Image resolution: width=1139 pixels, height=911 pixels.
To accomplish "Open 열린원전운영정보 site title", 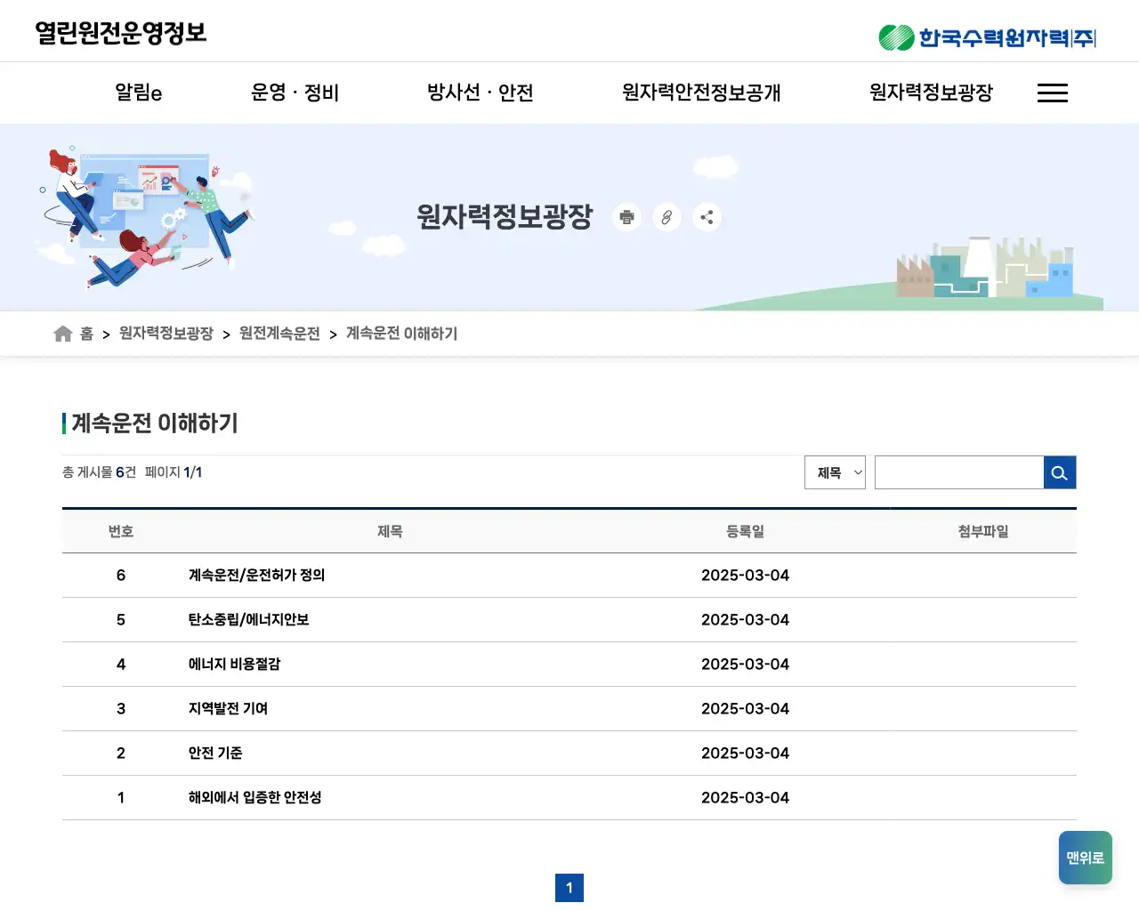I will click(121, 34).
